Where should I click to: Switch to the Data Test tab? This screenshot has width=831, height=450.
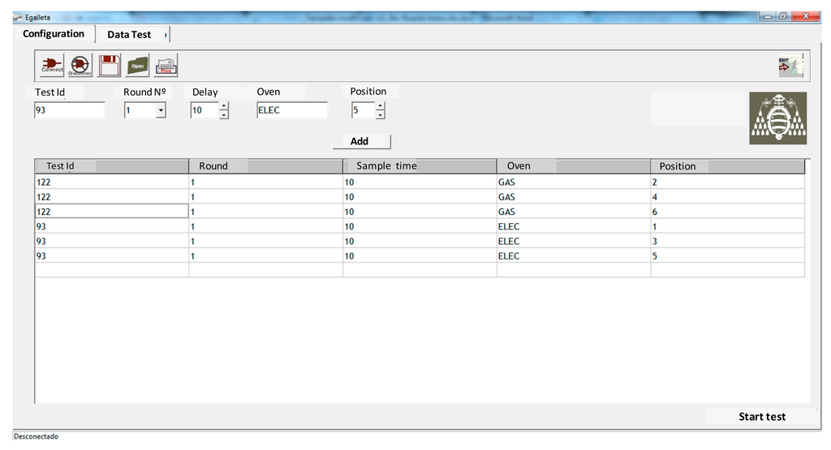130,35
